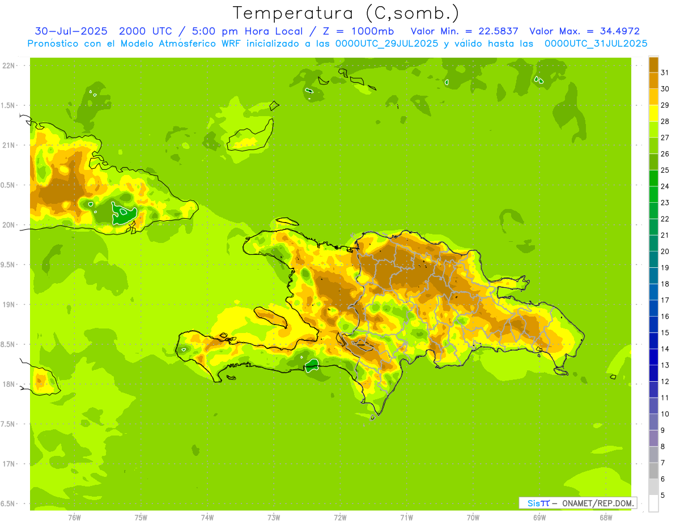Pick the yellow swatch between 28 and 29

coord(653,113)
